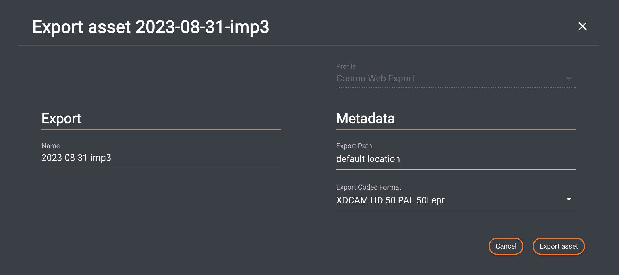
Task: Click the dotted underline of the Profile field
Action: (456, 88)
